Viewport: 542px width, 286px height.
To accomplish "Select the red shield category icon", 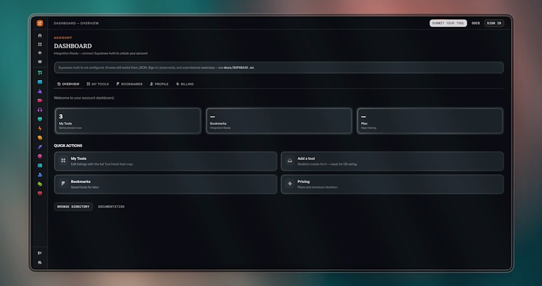I will click(x=40, y=193).
